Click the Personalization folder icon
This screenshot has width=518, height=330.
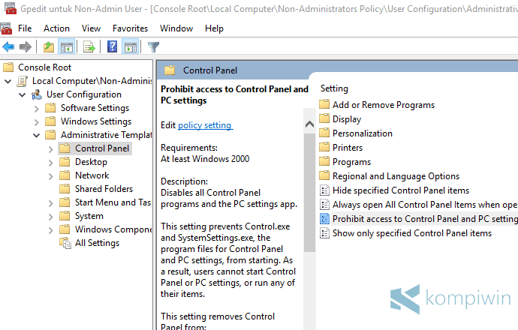click(324, 133)
